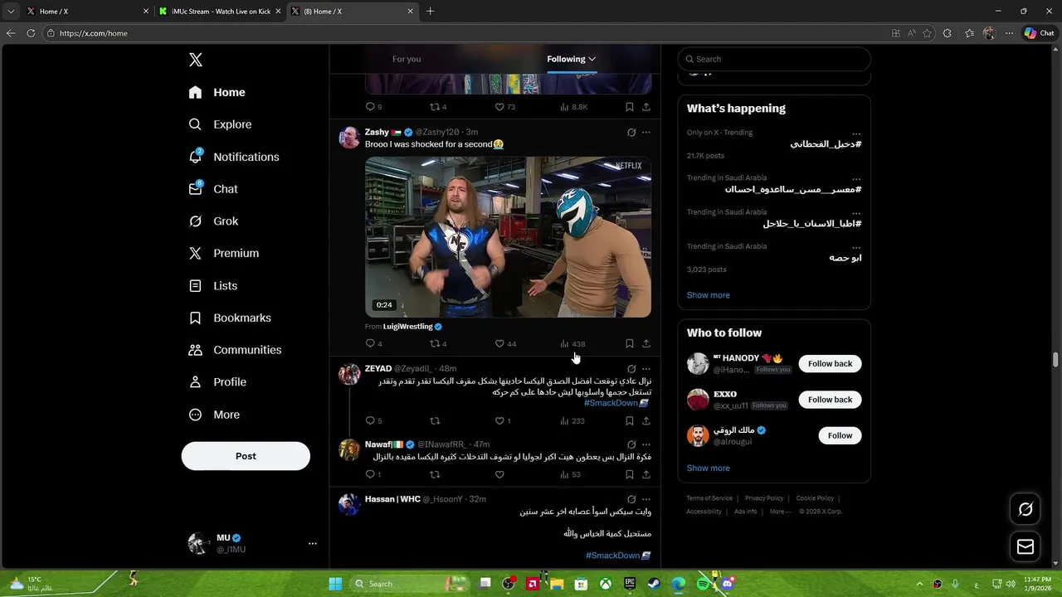The image size is (1062, 597).
Task: Open more options on Nawaf's post
Action: (646, 444)
